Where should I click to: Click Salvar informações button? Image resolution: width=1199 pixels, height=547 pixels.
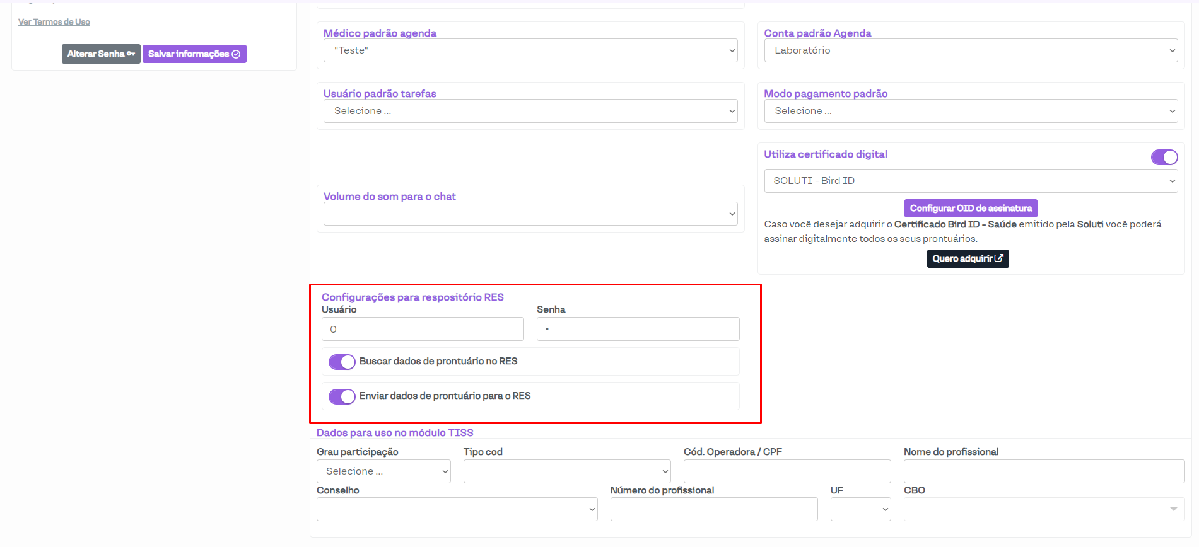[x=194, y=54]
